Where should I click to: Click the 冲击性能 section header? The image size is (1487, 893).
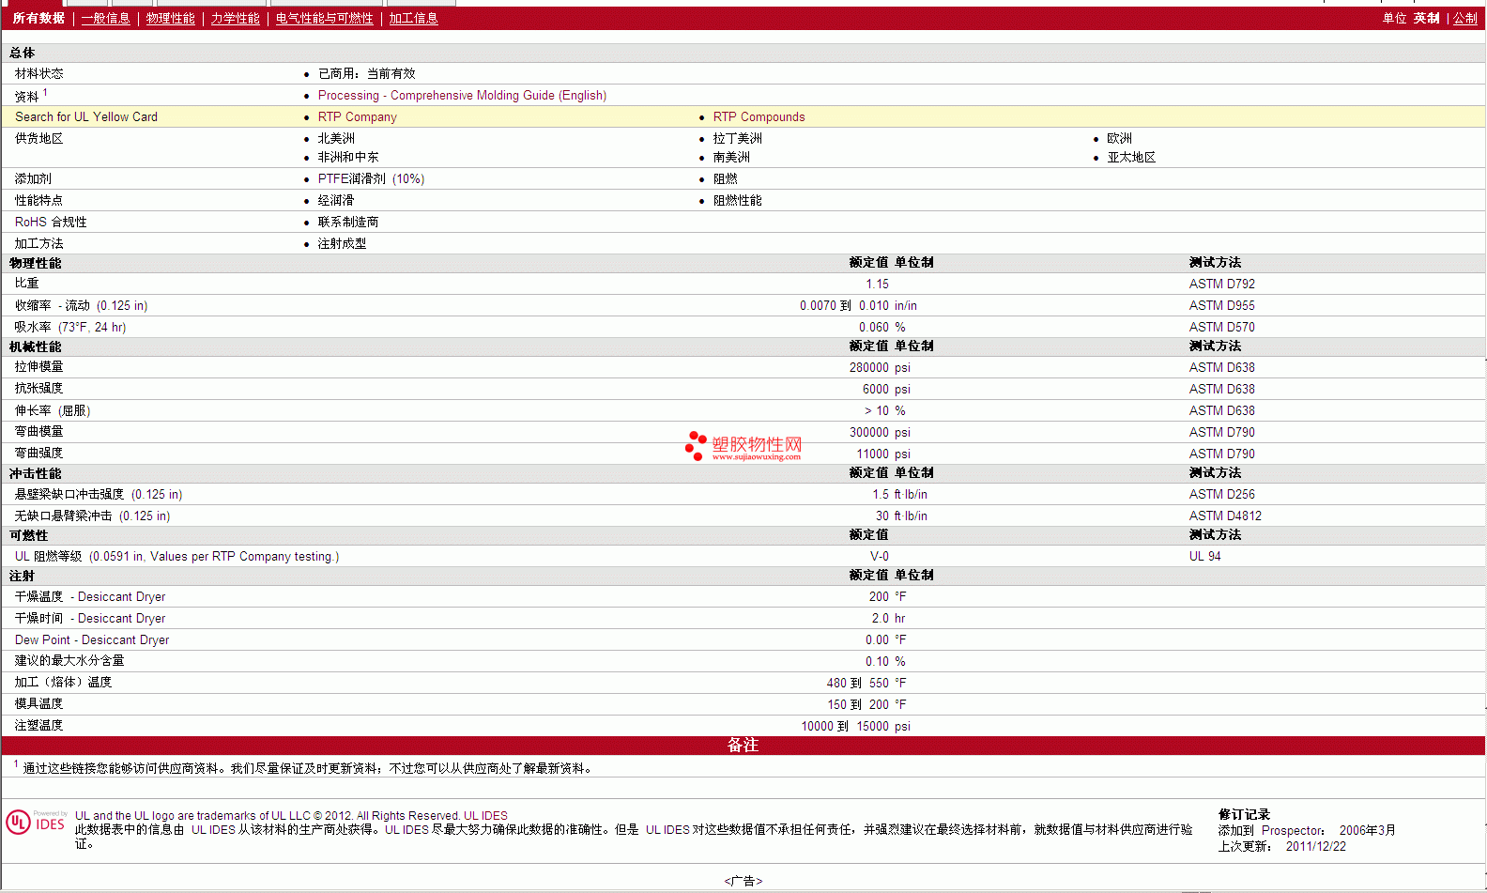pyautogui.click(x=35, y=473)
